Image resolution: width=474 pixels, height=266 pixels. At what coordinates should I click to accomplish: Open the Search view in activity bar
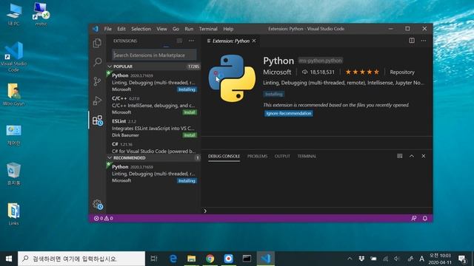(x=97, y=62)
